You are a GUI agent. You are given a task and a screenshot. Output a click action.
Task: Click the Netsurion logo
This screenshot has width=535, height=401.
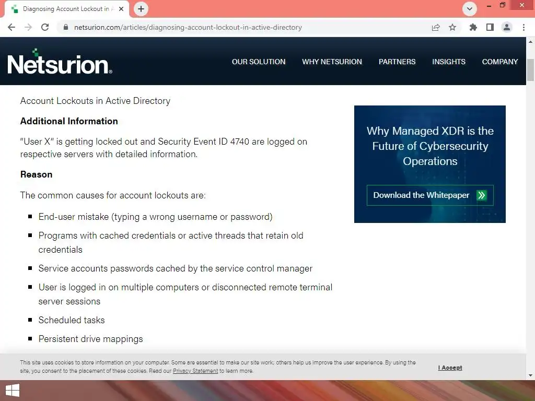60,62
